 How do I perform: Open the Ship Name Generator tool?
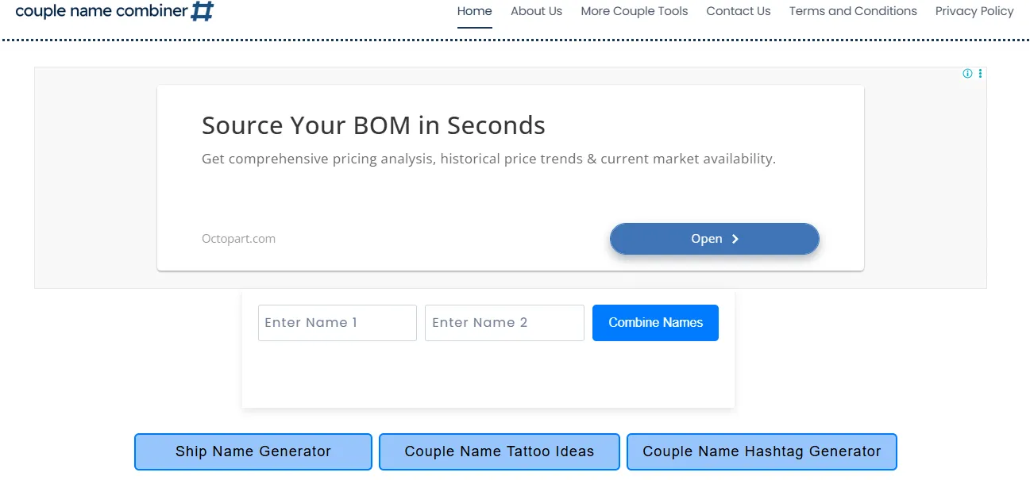point(253,451)
